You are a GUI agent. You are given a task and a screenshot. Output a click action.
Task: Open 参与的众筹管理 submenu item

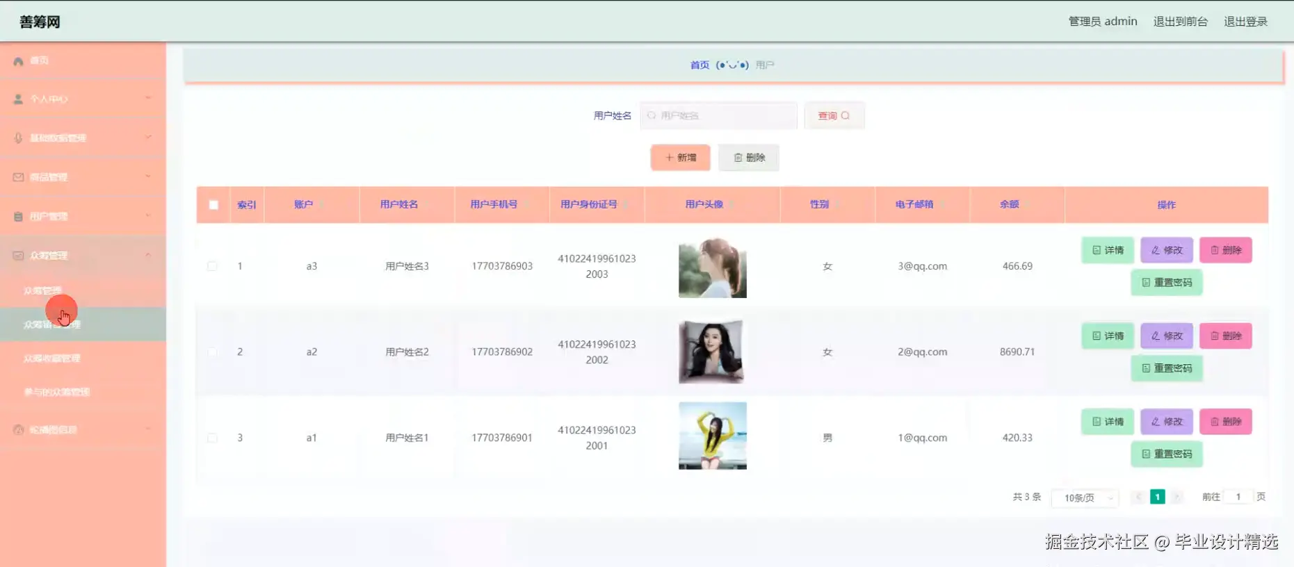[83, 392]
